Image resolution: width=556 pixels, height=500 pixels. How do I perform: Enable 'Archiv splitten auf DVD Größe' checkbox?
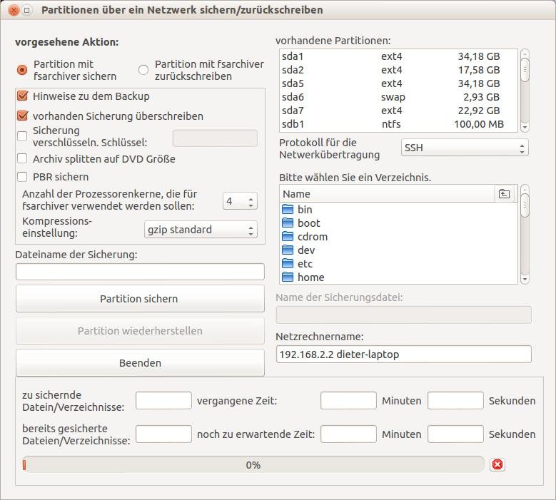coord(22,158)
